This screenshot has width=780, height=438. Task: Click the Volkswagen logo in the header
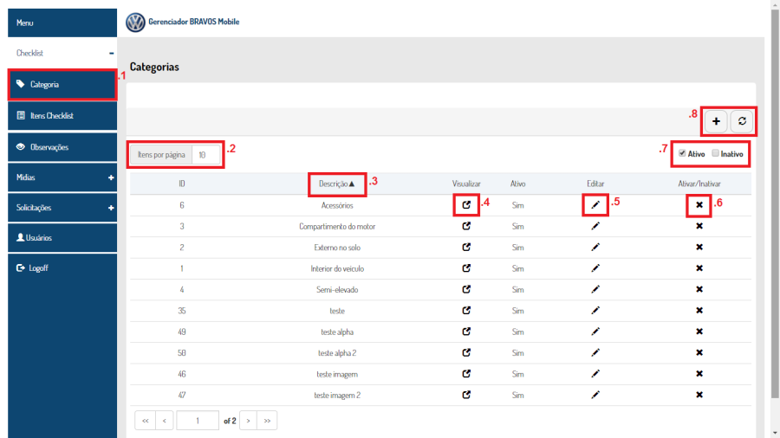(x=135, y=23)
